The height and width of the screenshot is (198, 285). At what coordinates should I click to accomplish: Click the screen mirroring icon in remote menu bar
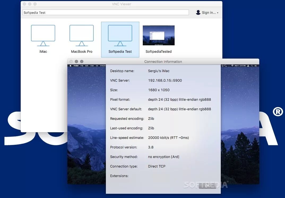pyautogui.click(x=226, y=66)
